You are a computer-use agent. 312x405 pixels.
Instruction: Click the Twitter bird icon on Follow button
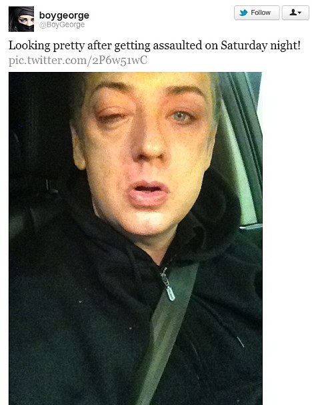pyautogui.click(x=243, y=13)
